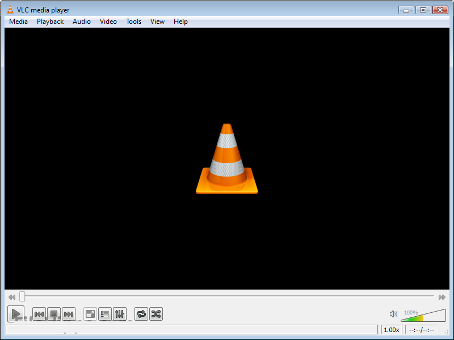The image size is (454, 340).
Task: Expand the Audio menu
Action: coord(82,22)
